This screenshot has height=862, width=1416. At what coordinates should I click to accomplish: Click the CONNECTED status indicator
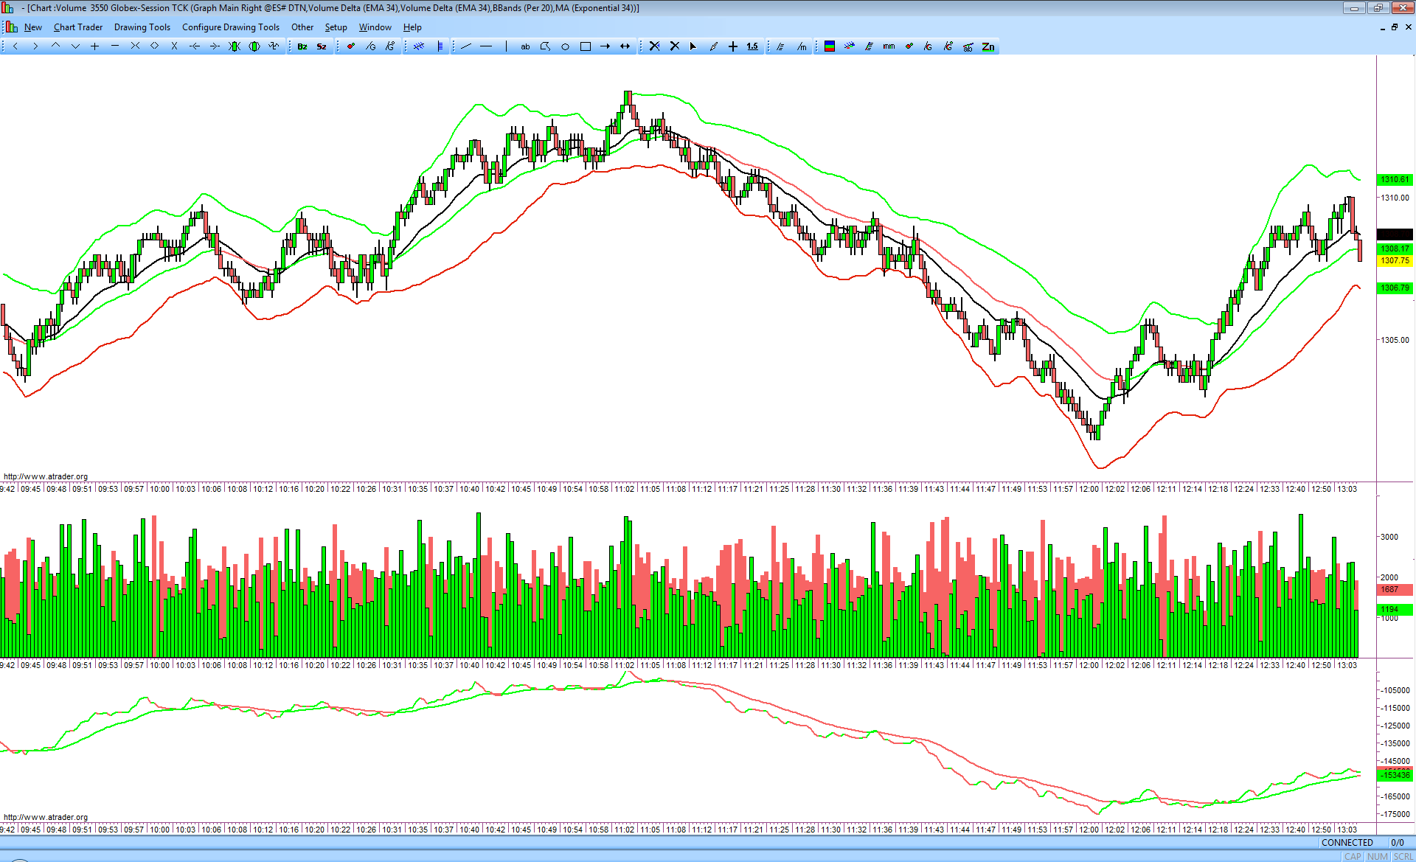[1347, 843]
